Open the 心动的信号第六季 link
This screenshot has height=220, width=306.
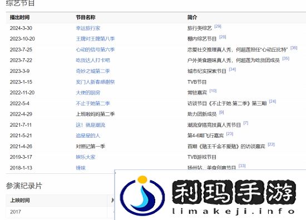[x=95, y=49]
